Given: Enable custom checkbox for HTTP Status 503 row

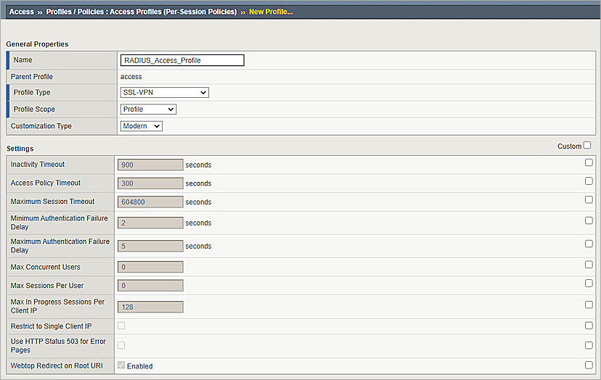Looking at the screenshot, I should pyautogui.click(x=589, y=345).
